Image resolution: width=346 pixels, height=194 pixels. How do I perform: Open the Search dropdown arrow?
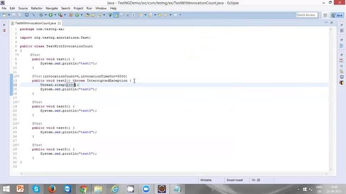click(104, 15)
